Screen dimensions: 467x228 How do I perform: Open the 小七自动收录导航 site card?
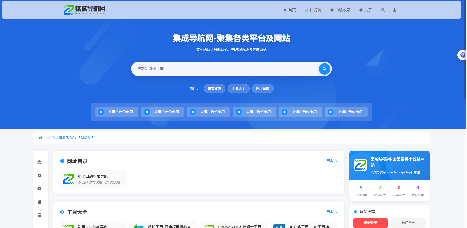coord(93,179)
